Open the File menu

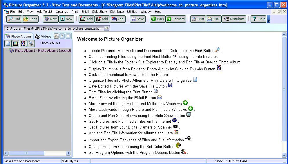tap(12, 12)
